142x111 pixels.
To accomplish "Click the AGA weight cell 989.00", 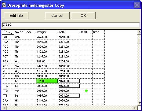I will [47, 61].
